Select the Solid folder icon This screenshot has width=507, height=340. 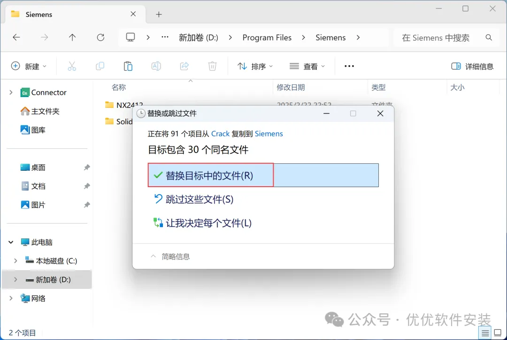pyautogui.click(x=109, y=121)
